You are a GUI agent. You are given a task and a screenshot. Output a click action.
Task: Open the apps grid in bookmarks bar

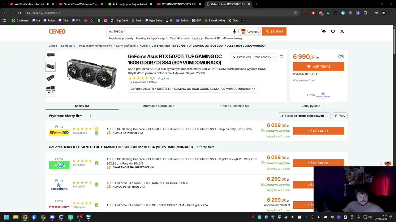pos(4,21)
